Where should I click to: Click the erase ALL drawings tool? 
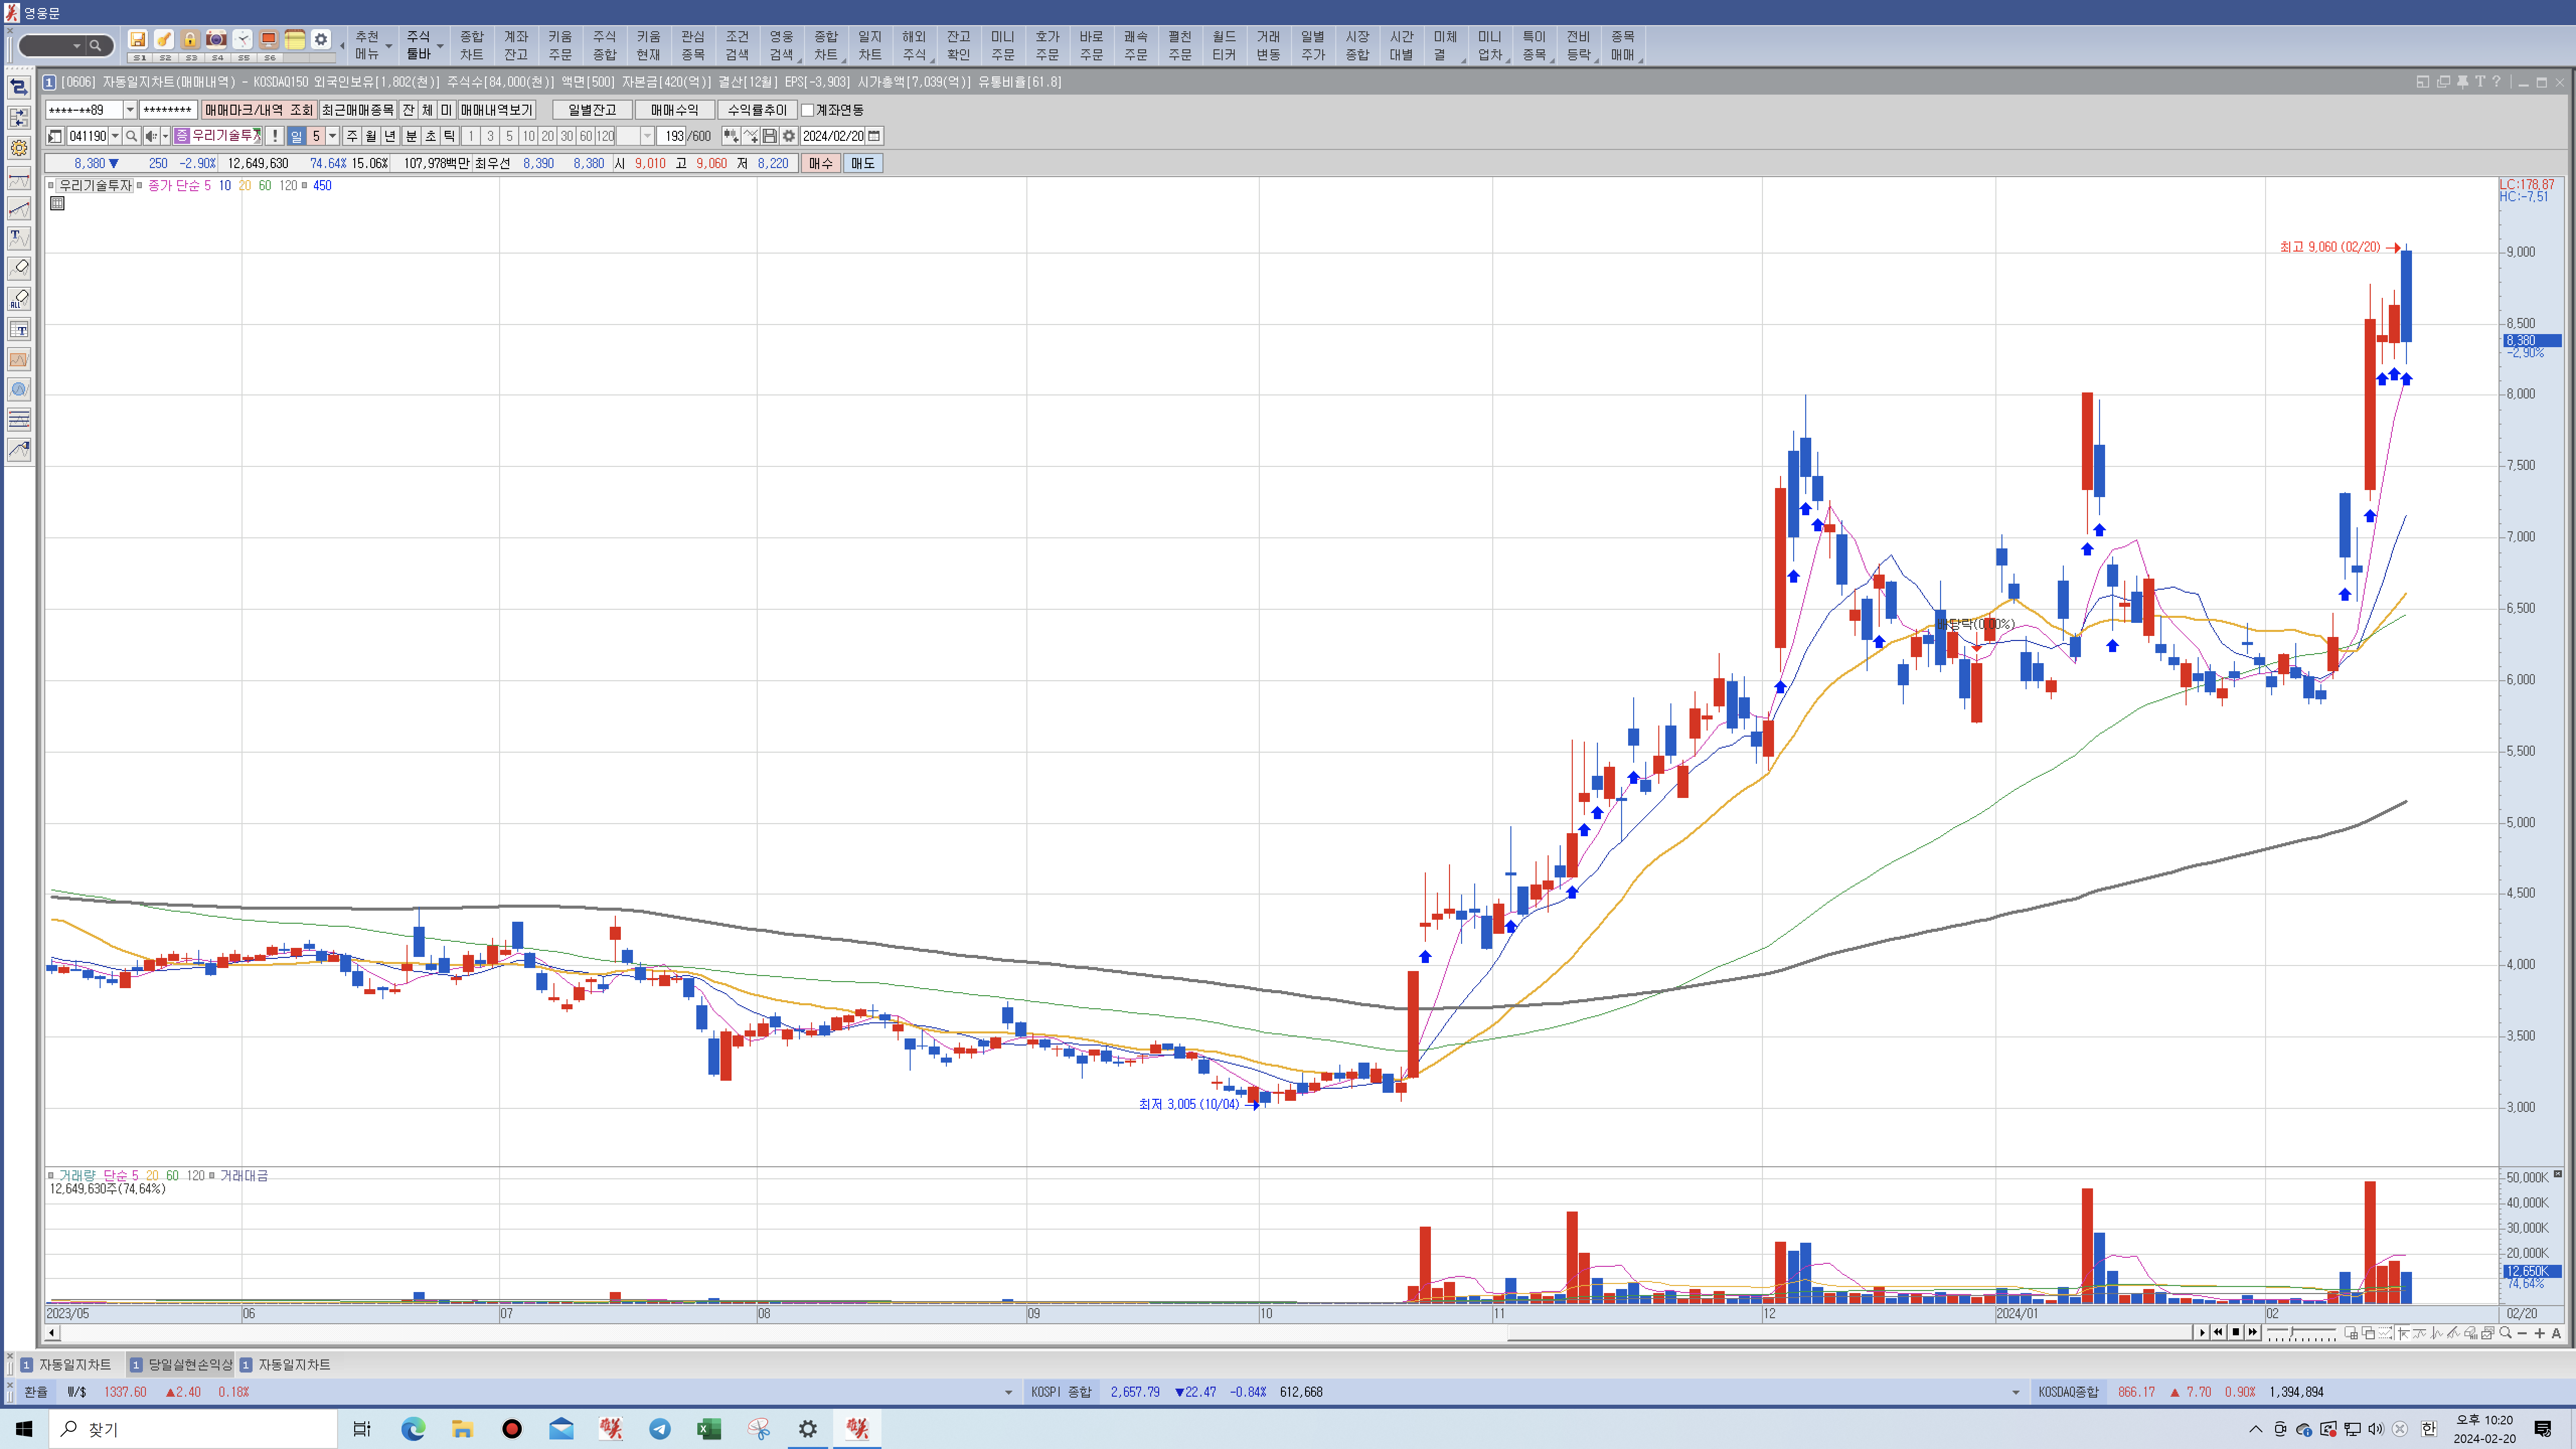[19, 299]
